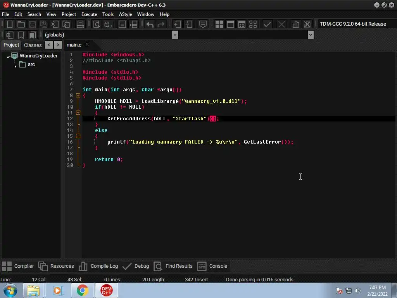This screenshot has width=397, height=298.
Task: Click the New file toolbar icon
Action: point(10,24)
